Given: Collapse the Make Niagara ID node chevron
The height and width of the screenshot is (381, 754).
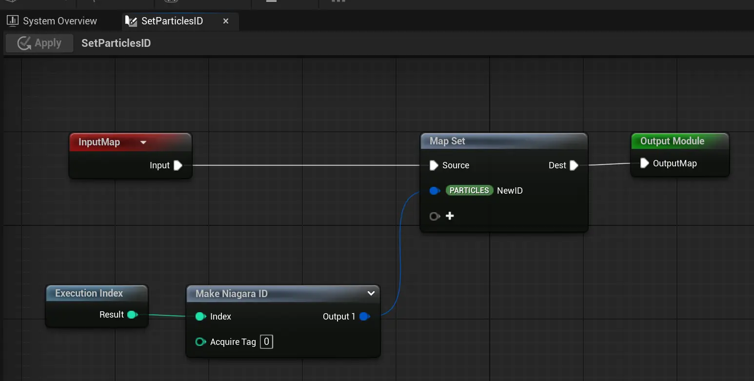Looking at the screenshot, I should click(371, 293).
